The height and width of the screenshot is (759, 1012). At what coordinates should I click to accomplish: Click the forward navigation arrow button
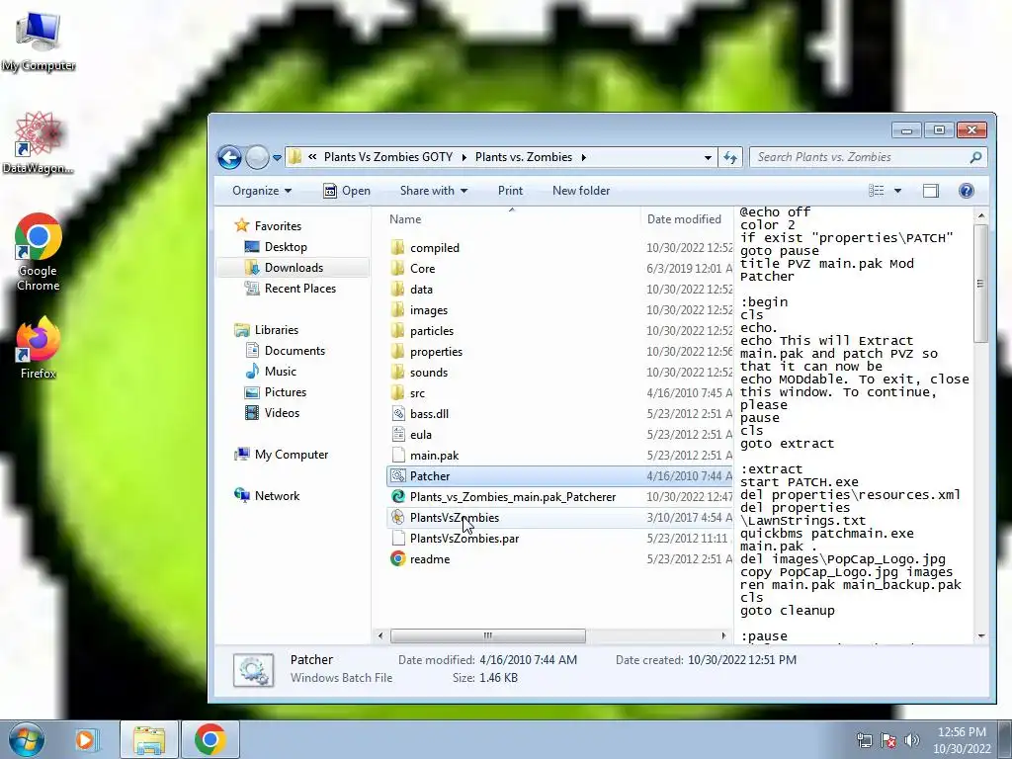pyautogui.click(x=257, y=157)
